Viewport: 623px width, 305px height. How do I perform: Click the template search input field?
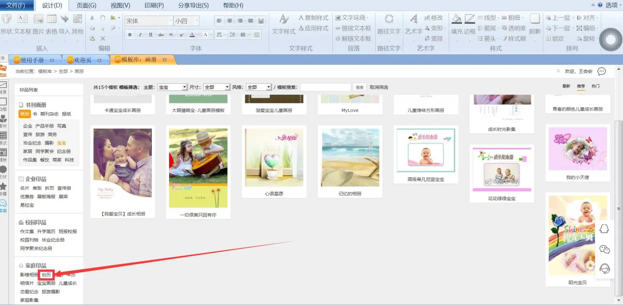click(x=325, y=87)
